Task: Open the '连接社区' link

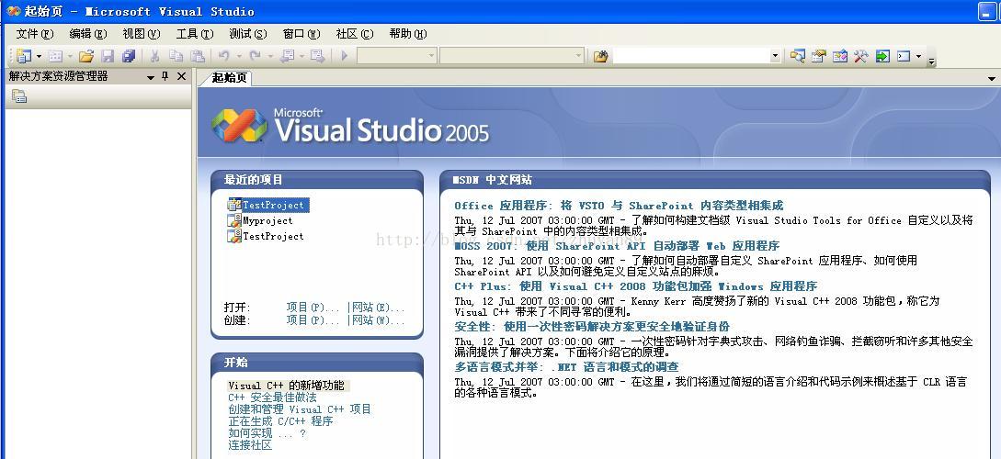Action: coord(250,445)
